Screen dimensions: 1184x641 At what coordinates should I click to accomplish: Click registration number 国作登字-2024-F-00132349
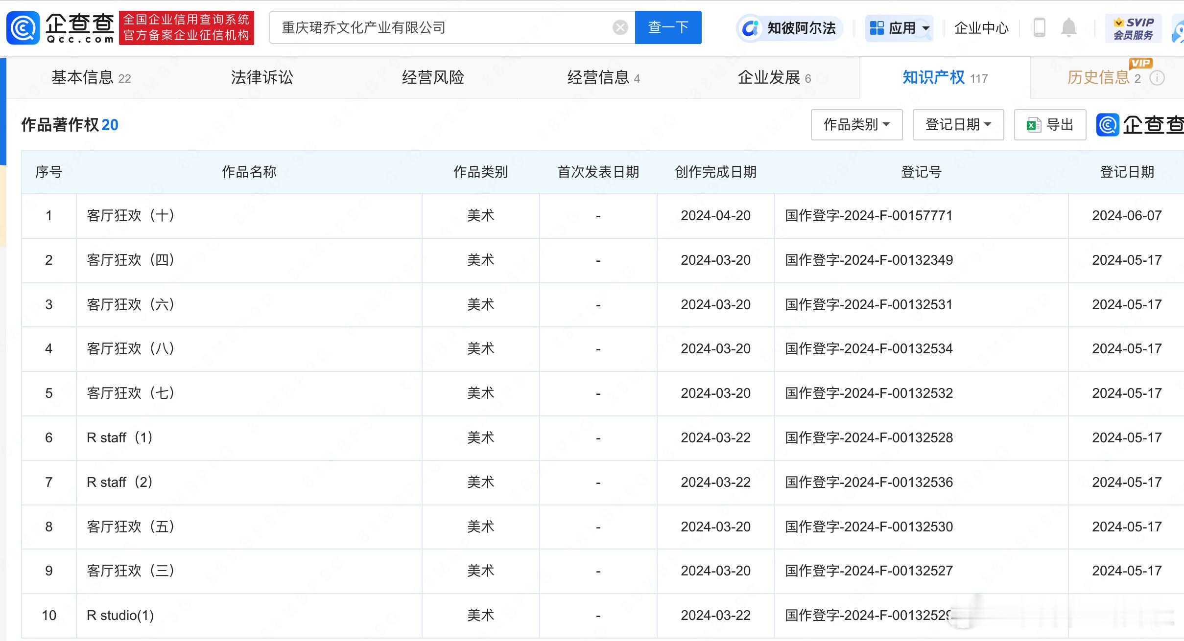(869, 260)
